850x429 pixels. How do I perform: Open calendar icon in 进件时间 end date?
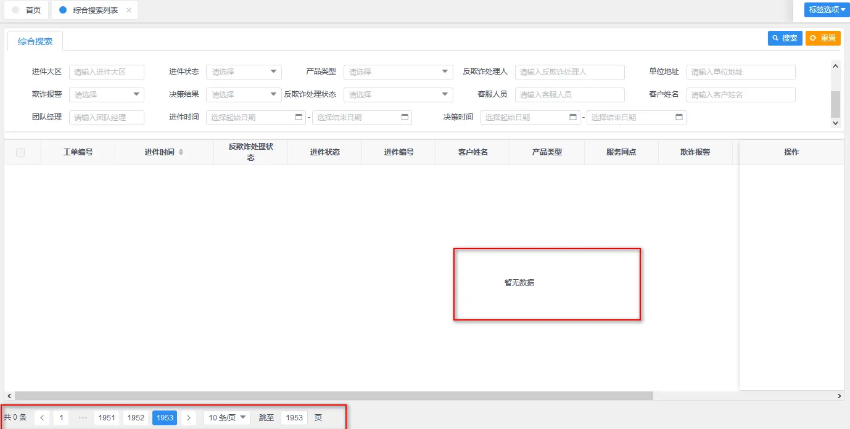405,117
